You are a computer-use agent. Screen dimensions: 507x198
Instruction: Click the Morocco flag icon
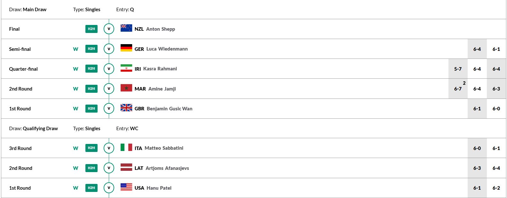point(126,88)
